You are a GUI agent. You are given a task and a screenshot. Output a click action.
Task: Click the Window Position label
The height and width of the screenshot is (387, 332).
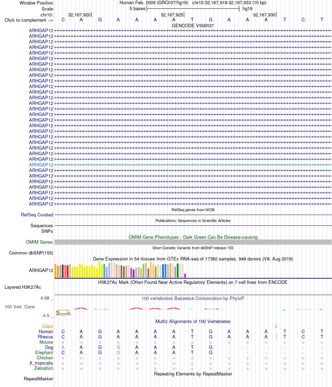[36, 3]
